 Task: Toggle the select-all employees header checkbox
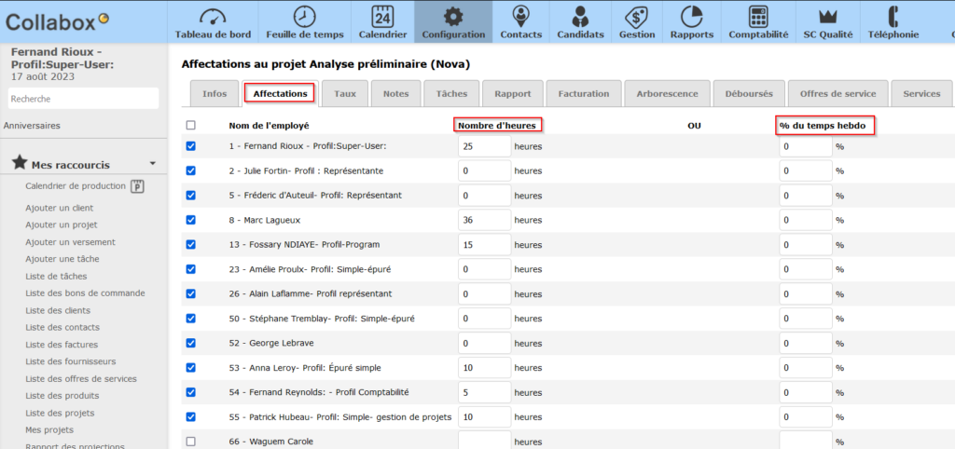coord(191,125)
